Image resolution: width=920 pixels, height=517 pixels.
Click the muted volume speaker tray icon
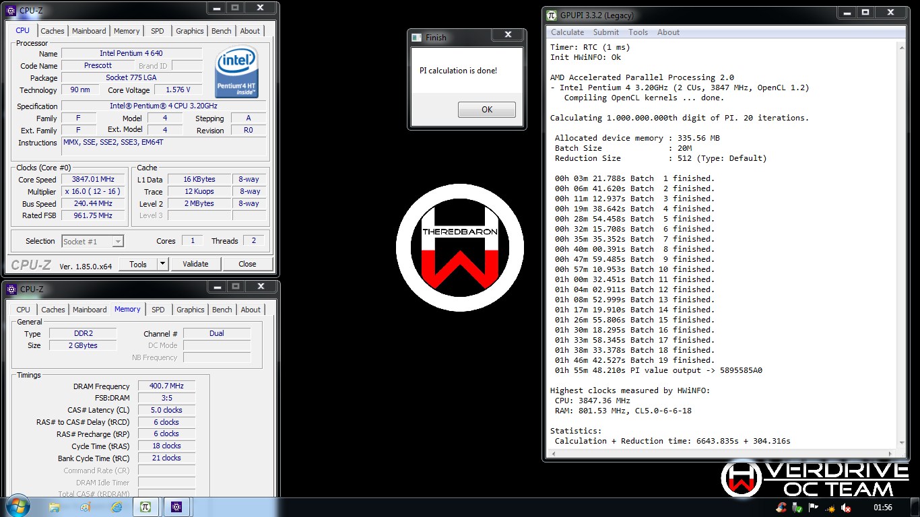click(846, 508)
